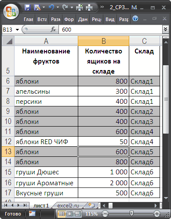Open Print Preview from Quick Access toolbar
This screenshot has width=171, height=219.
(x=80, y=7)
